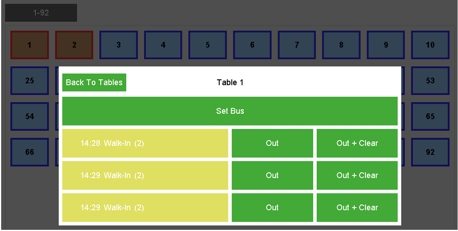The width and height of the screenshot is (458, 231).
Task: Click table 3
Action: (118, 45)
